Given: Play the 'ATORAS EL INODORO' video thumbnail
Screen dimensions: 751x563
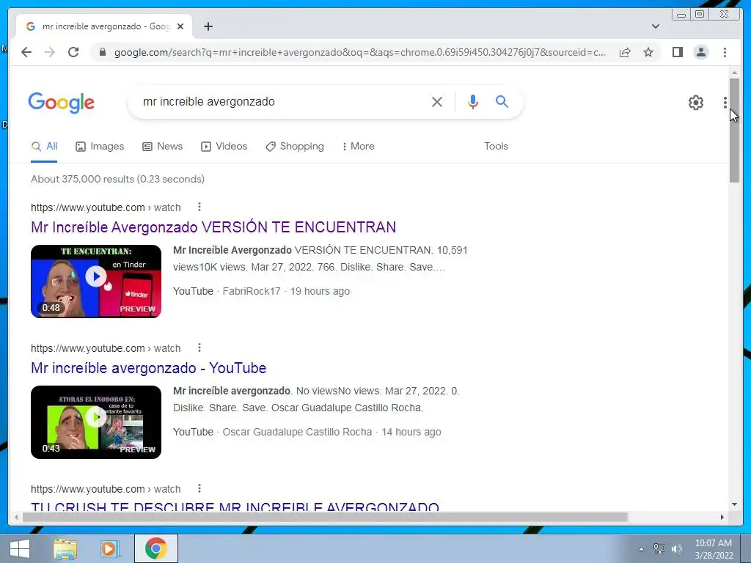Looking at the screenshot, I should (96, 422).
